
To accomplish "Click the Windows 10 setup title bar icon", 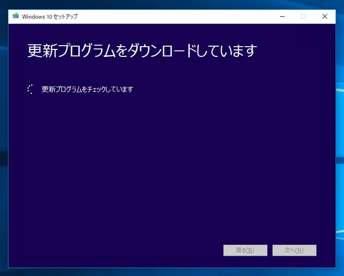I will pos(16,16).
